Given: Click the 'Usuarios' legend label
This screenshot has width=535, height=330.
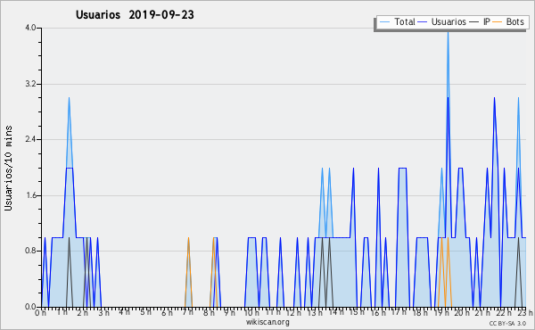Looking at the screenshot, I should tap(449, 21).
